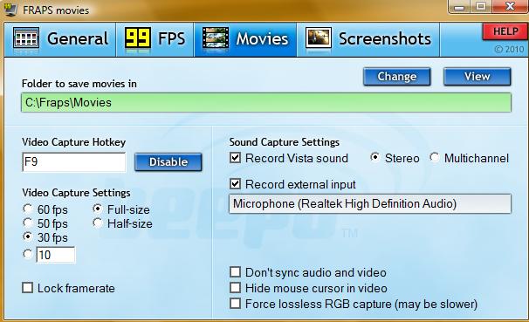Image resolution: width=529 pixels, height=322 pixels.
Task: Open the Microphone input device dropdown
Action: click(370, 203)
